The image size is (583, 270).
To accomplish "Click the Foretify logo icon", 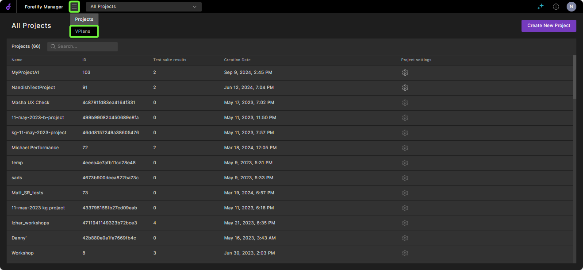I will point(8,7).
